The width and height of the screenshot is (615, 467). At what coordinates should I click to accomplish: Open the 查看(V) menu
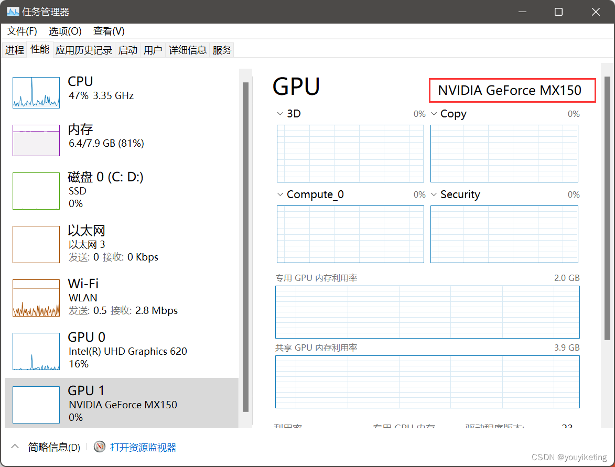coord(109,31)
